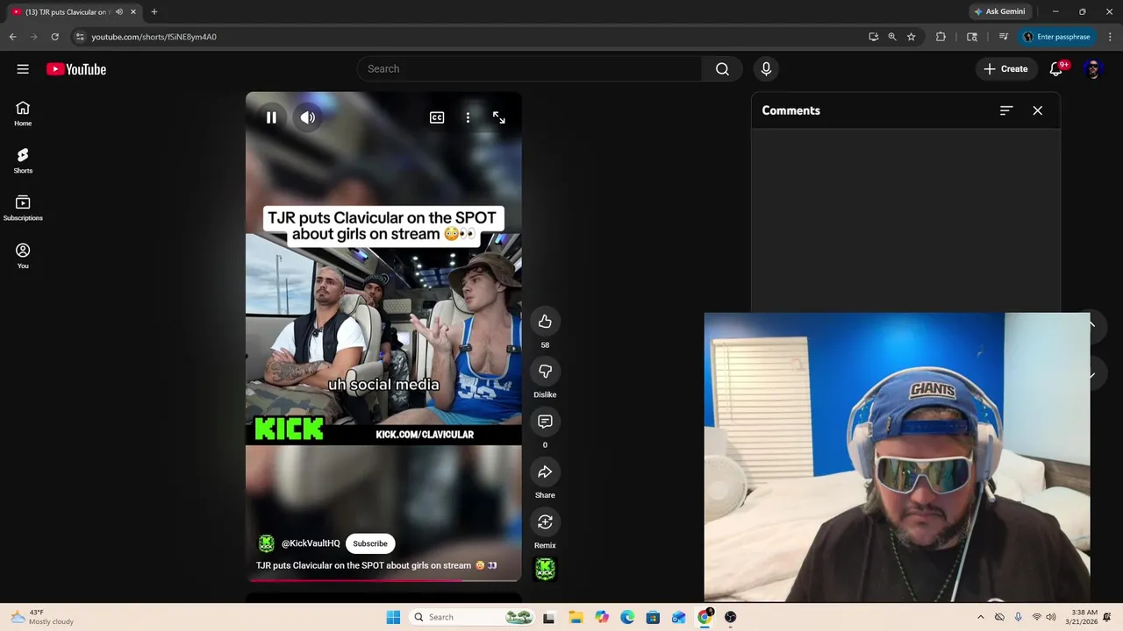The image size is (1123, 631).
Task: Open the Chrome zoom magnifier icon
Action: pos(892,37)
